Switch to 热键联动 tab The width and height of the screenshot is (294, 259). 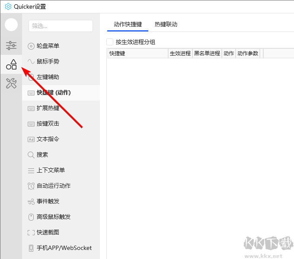pyautogui.click(x=166, y=24)
